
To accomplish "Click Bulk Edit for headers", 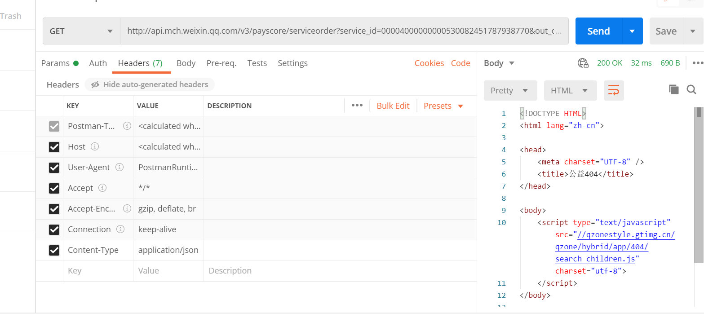I will (393, 106).
